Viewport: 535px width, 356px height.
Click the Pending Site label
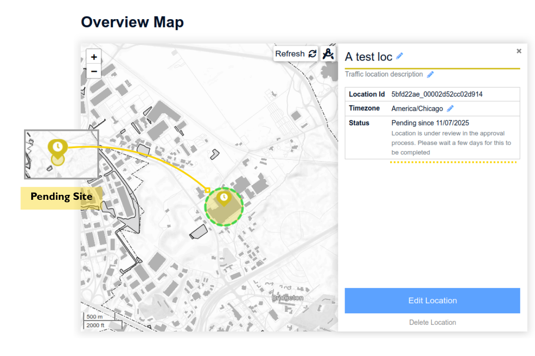62,197
